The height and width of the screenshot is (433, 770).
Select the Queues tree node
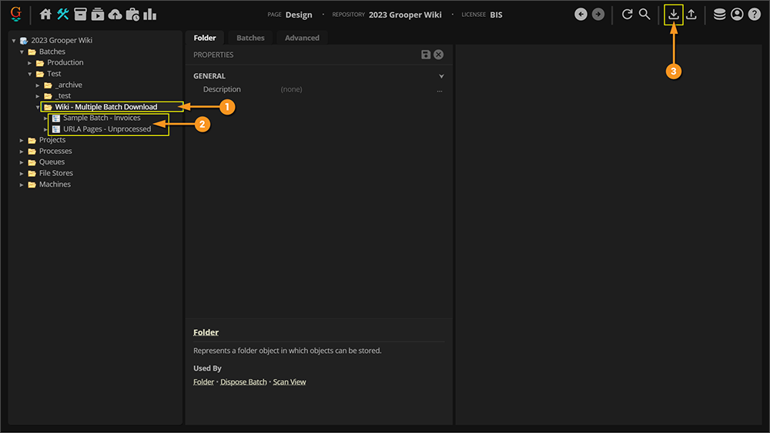coord(52,162)
